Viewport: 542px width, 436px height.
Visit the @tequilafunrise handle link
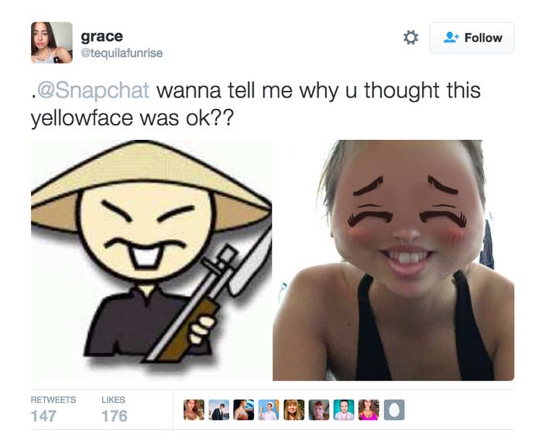click(122, 53)
